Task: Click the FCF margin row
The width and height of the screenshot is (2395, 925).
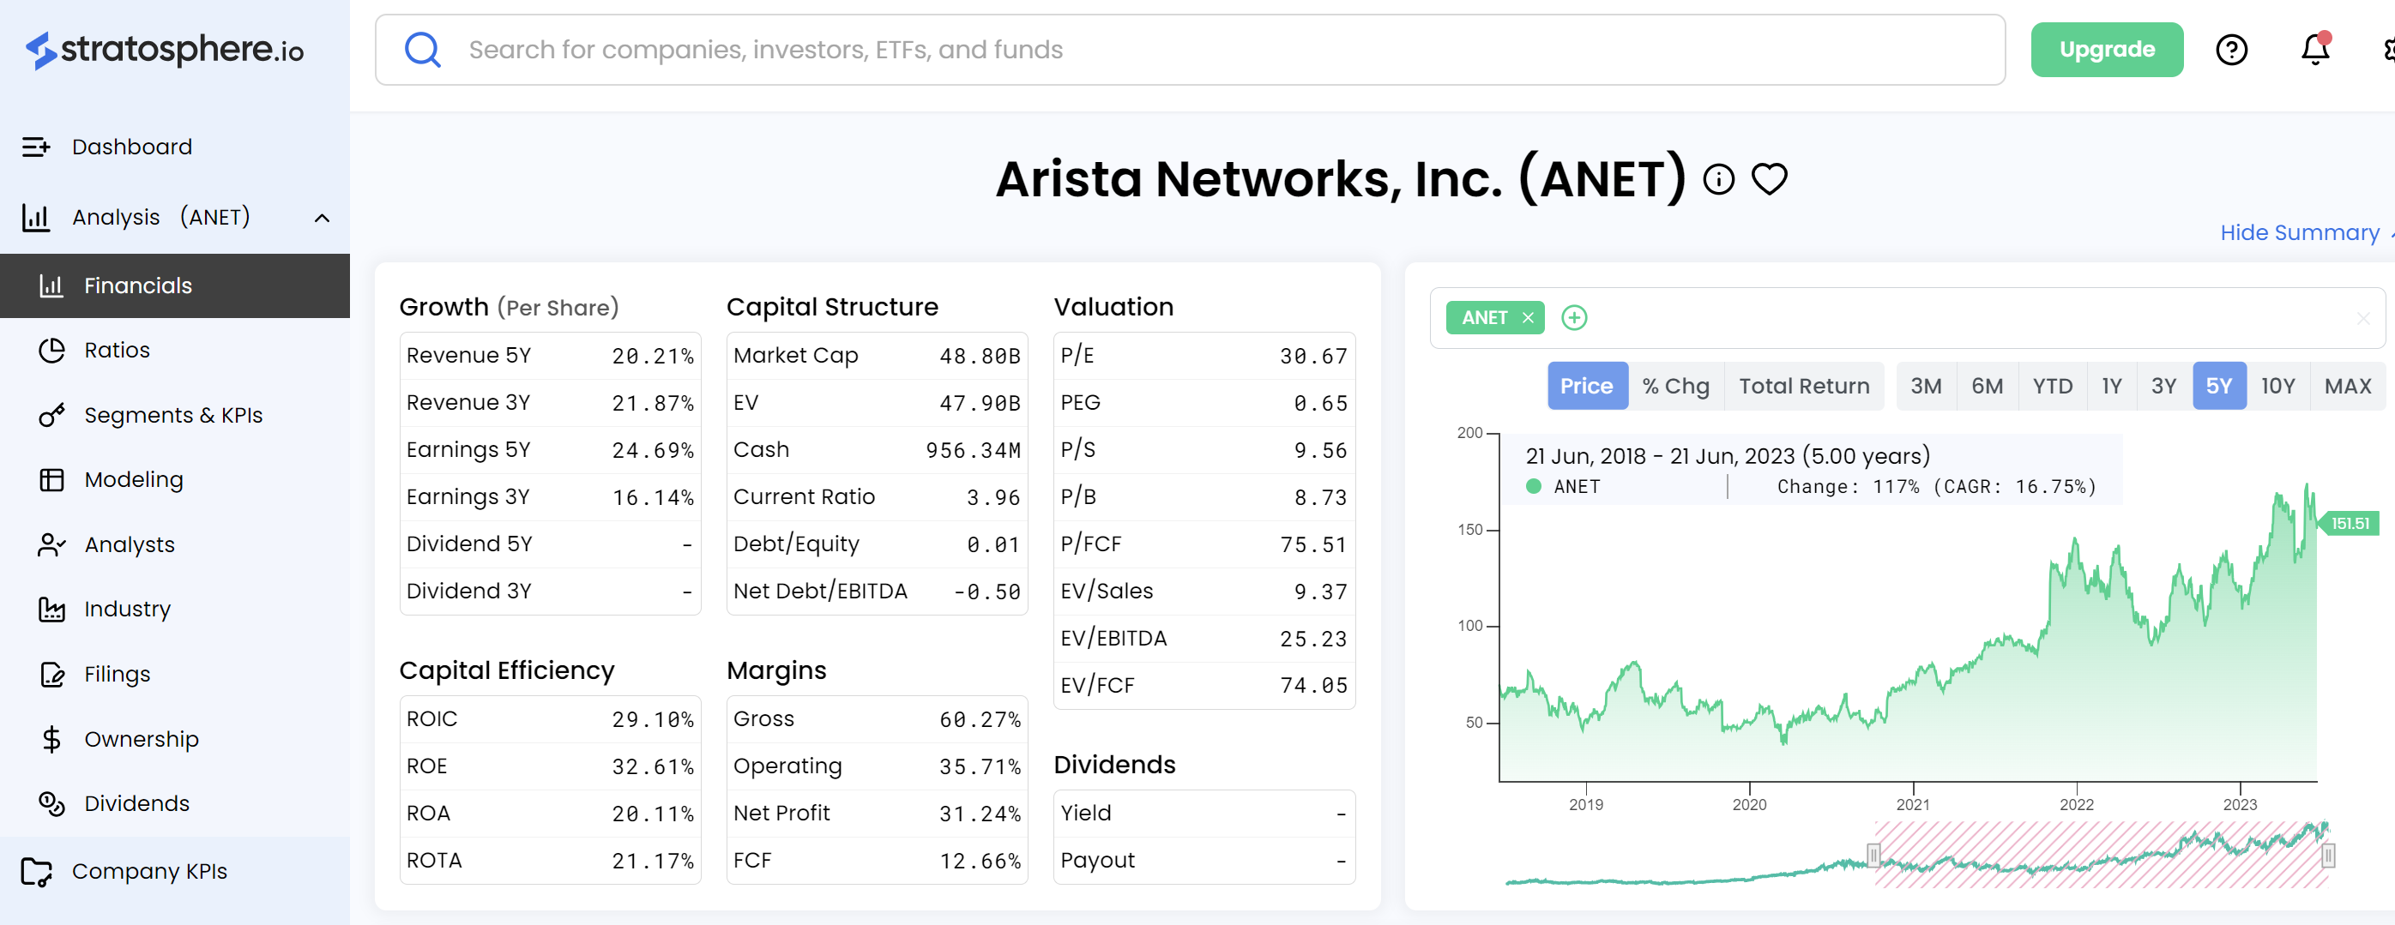Action: click(877, 861)
